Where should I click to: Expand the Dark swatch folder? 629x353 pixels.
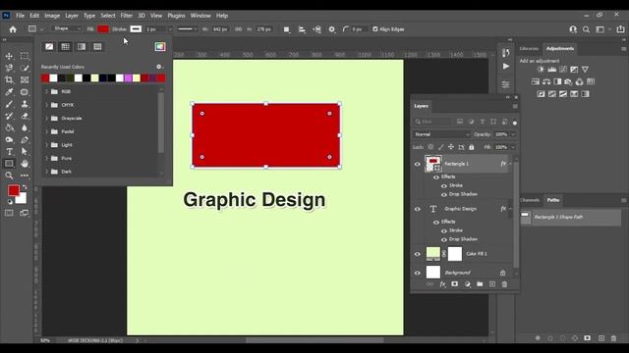[x=46, y=172]
